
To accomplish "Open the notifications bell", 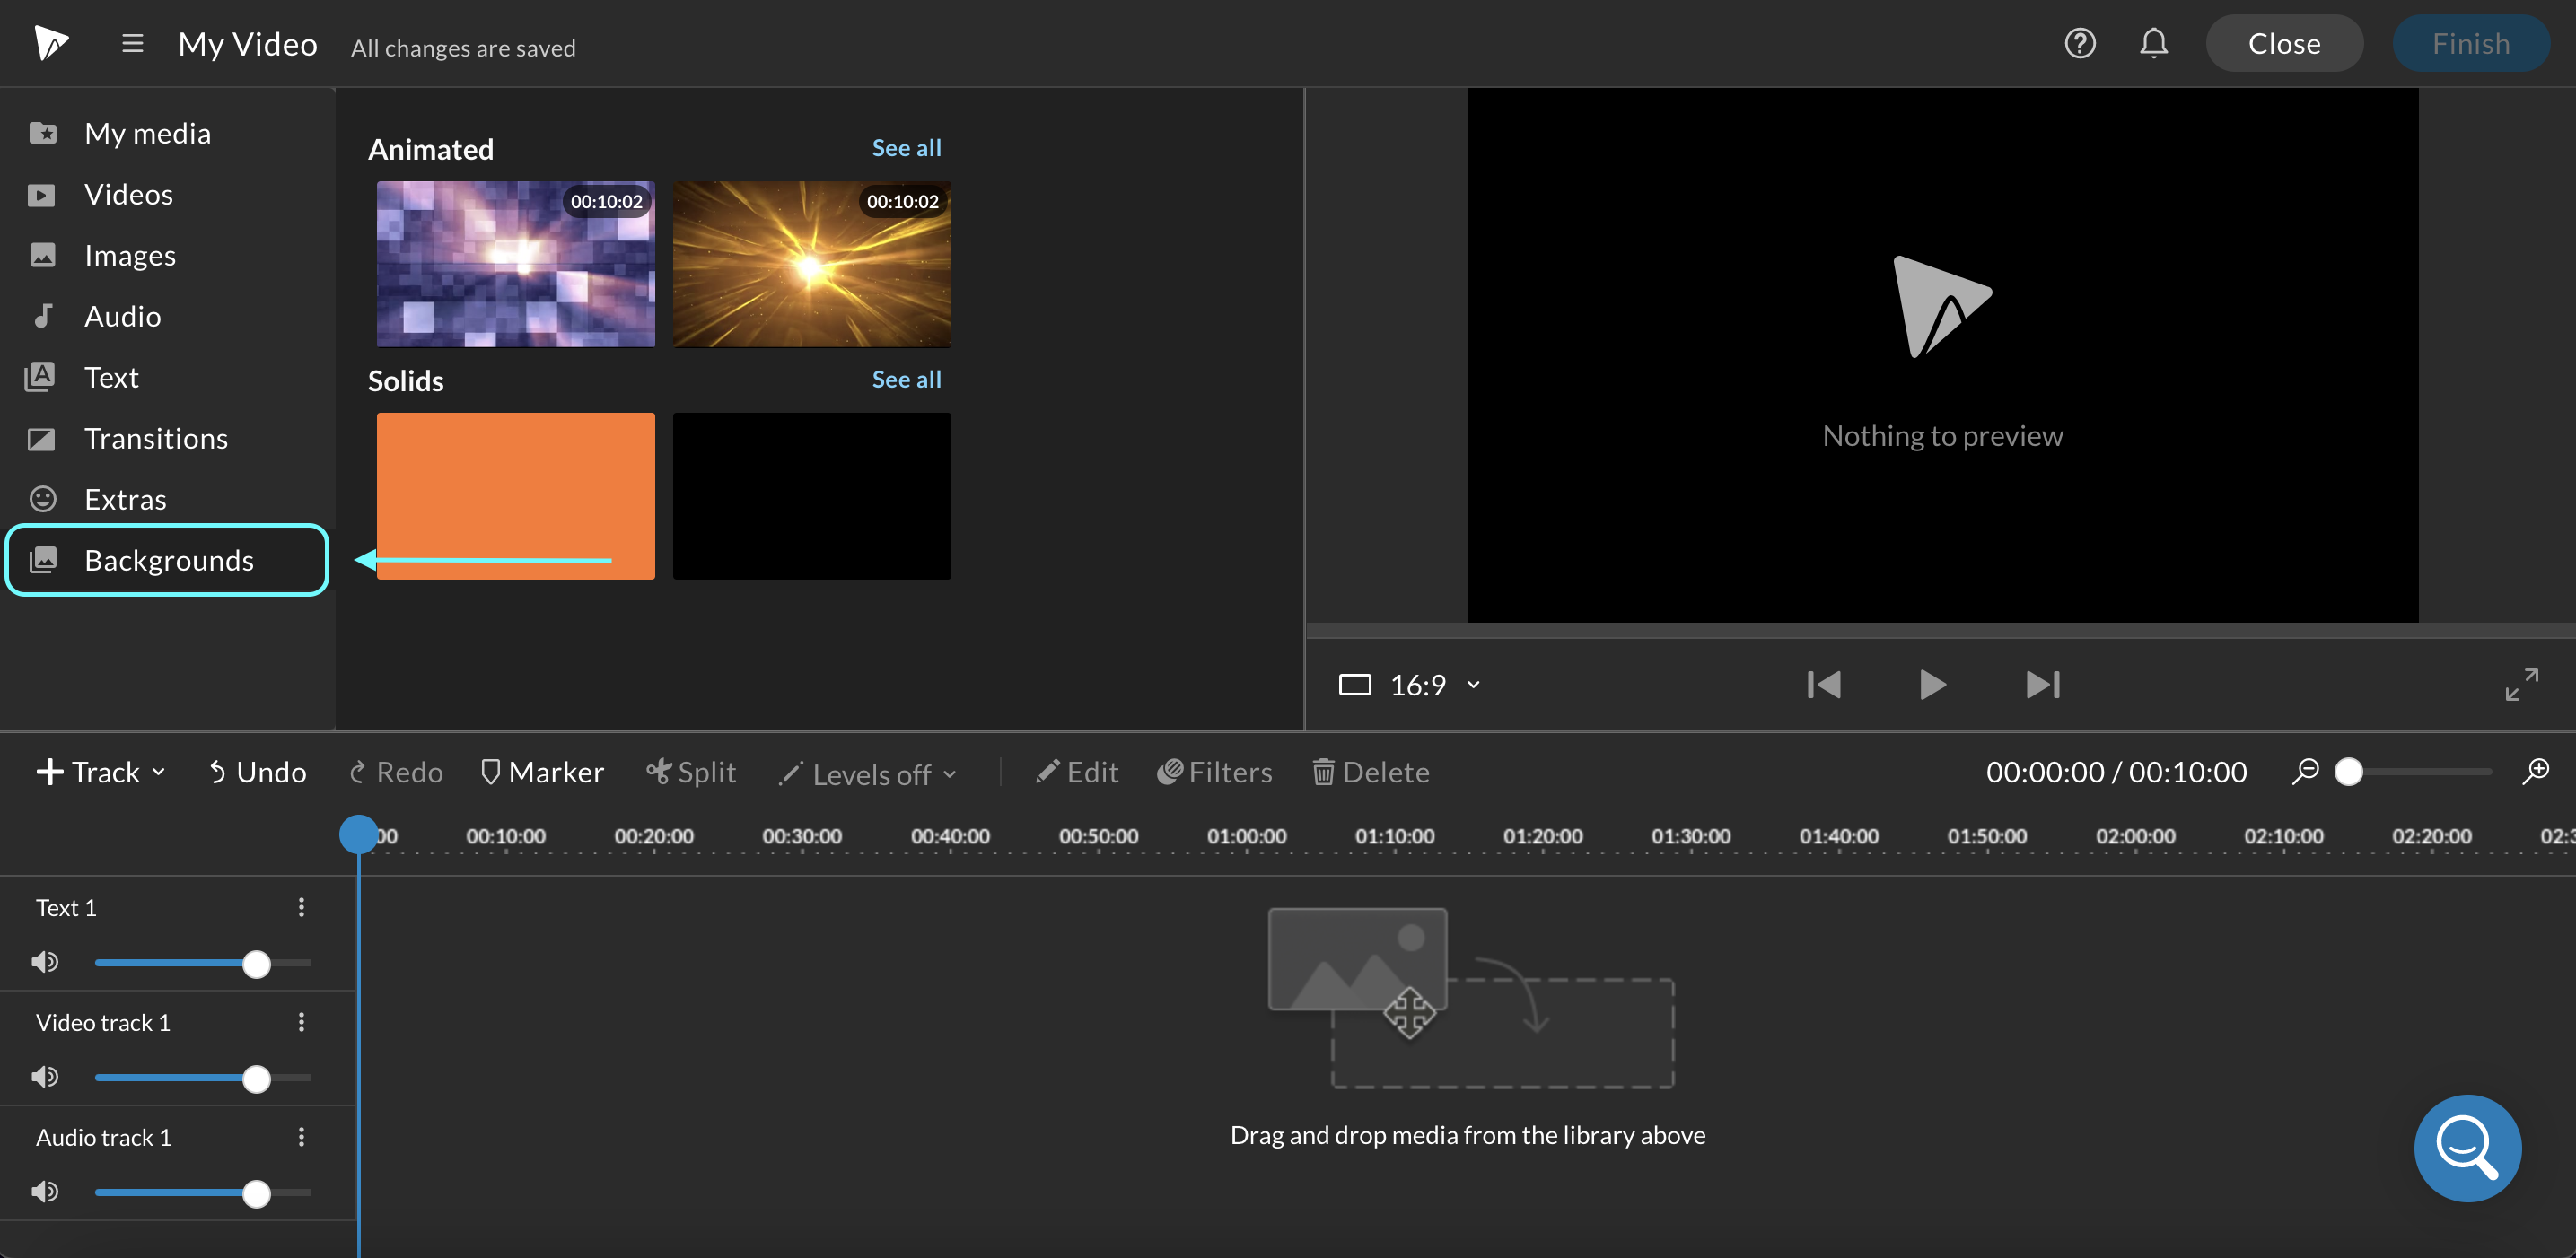I will [2153, 43].
